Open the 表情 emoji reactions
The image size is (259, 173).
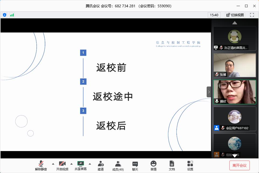coord(154,165)
